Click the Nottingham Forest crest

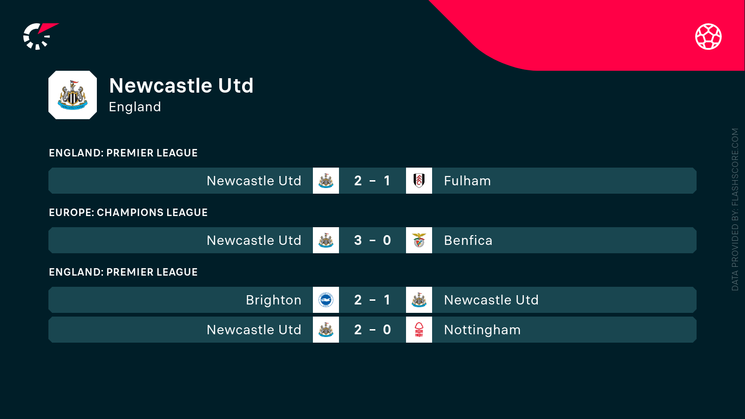click(x=419, y=330)
